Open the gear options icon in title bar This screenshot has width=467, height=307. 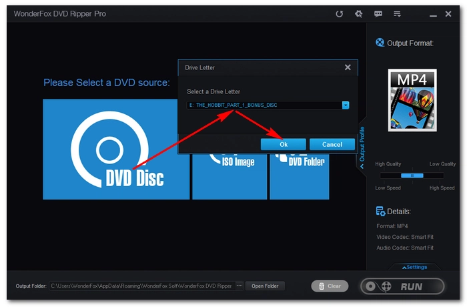359,14
